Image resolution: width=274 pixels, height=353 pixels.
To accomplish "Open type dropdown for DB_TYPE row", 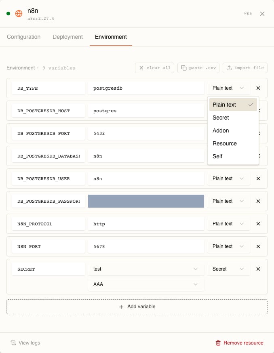I will click(x=228, y=88).
